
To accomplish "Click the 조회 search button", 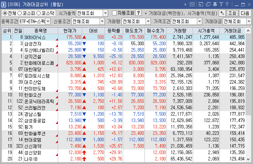I will [x=232, y=13].
